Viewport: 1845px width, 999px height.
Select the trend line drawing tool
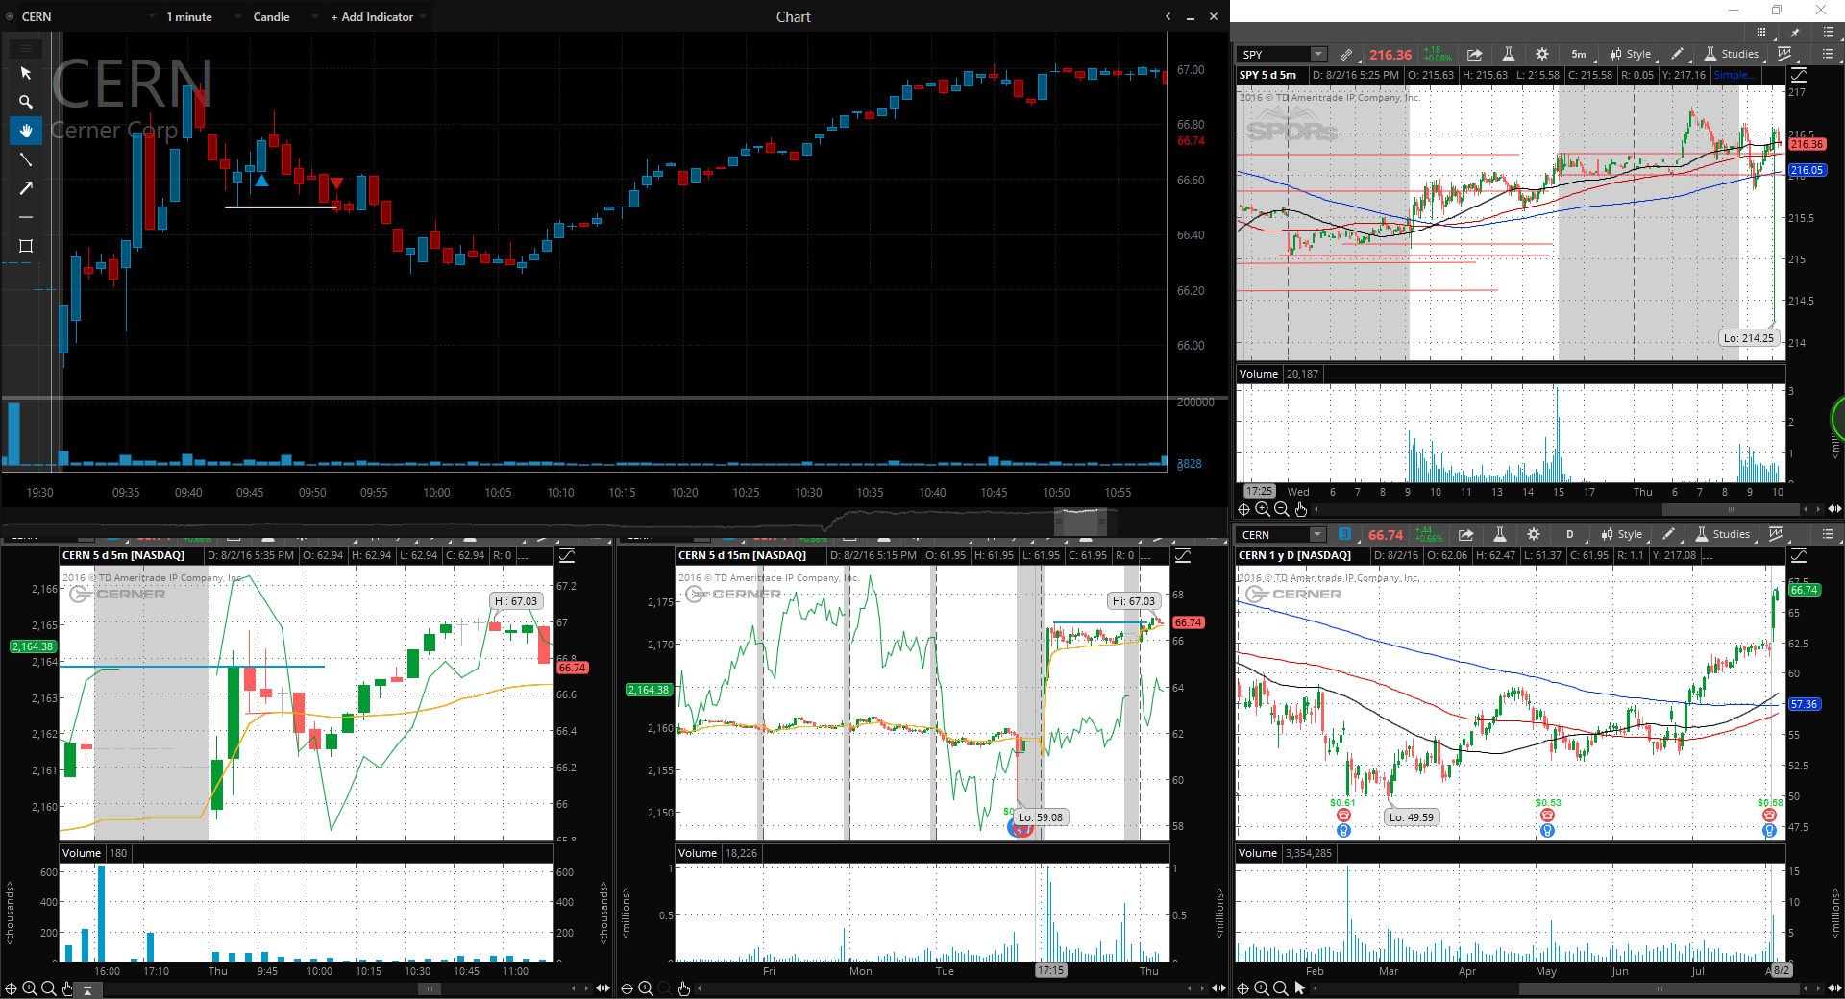(x=26, y=159)
